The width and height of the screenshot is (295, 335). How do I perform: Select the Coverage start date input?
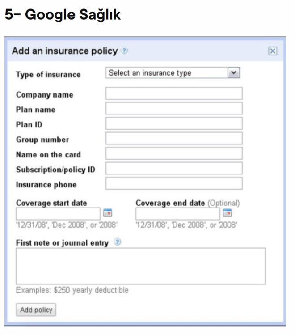(58, 213)
